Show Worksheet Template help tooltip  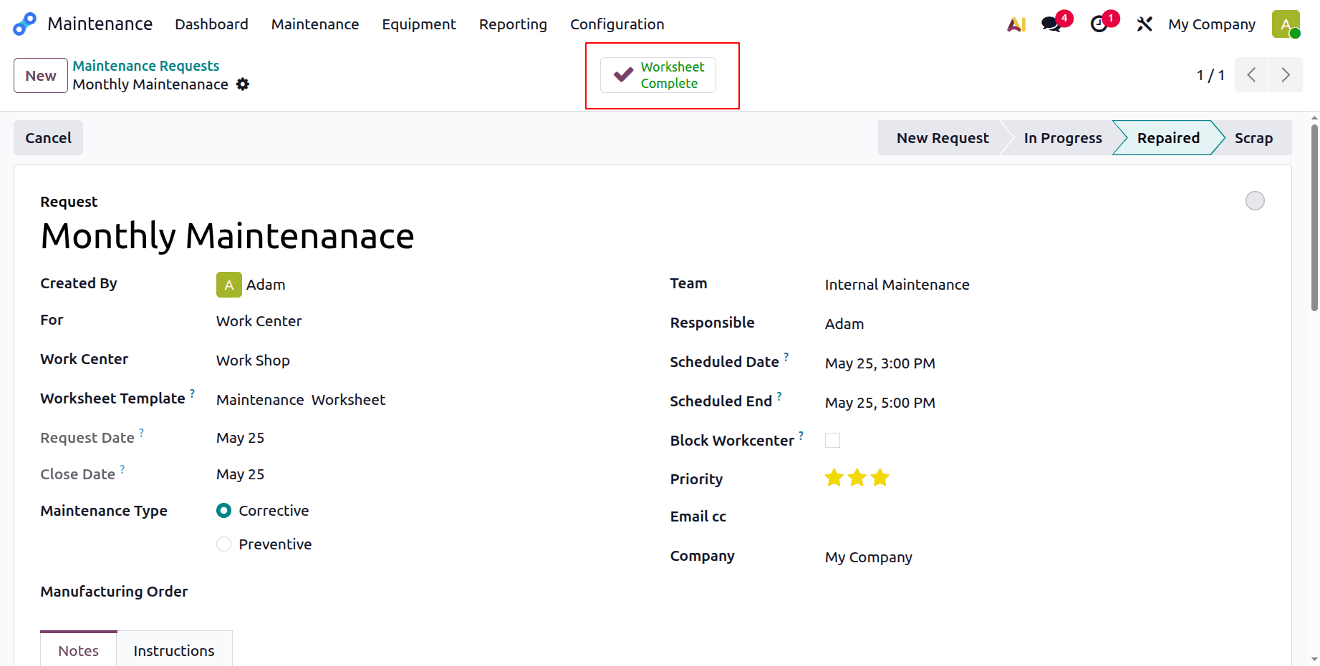(192, 393)
